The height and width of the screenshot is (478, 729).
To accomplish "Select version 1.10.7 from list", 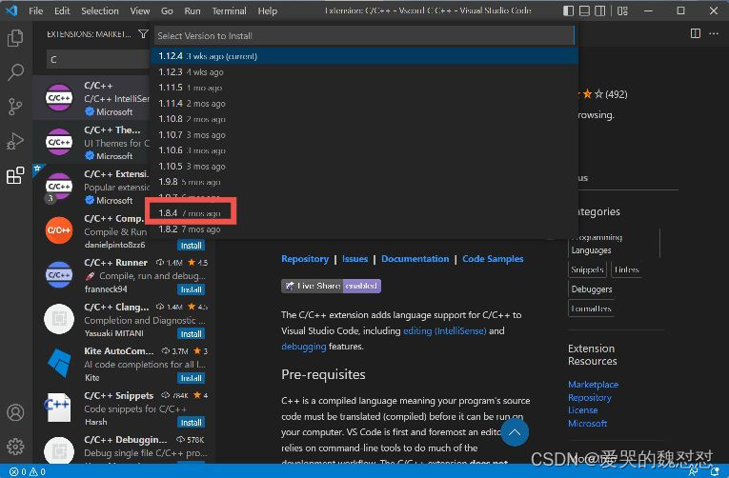I will point(364,134).
